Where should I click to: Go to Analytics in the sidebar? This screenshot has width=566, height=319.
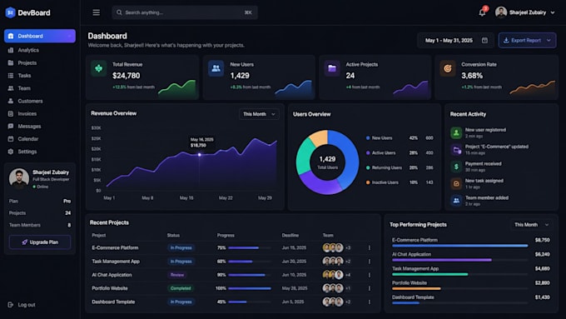[x=40, y=50]
